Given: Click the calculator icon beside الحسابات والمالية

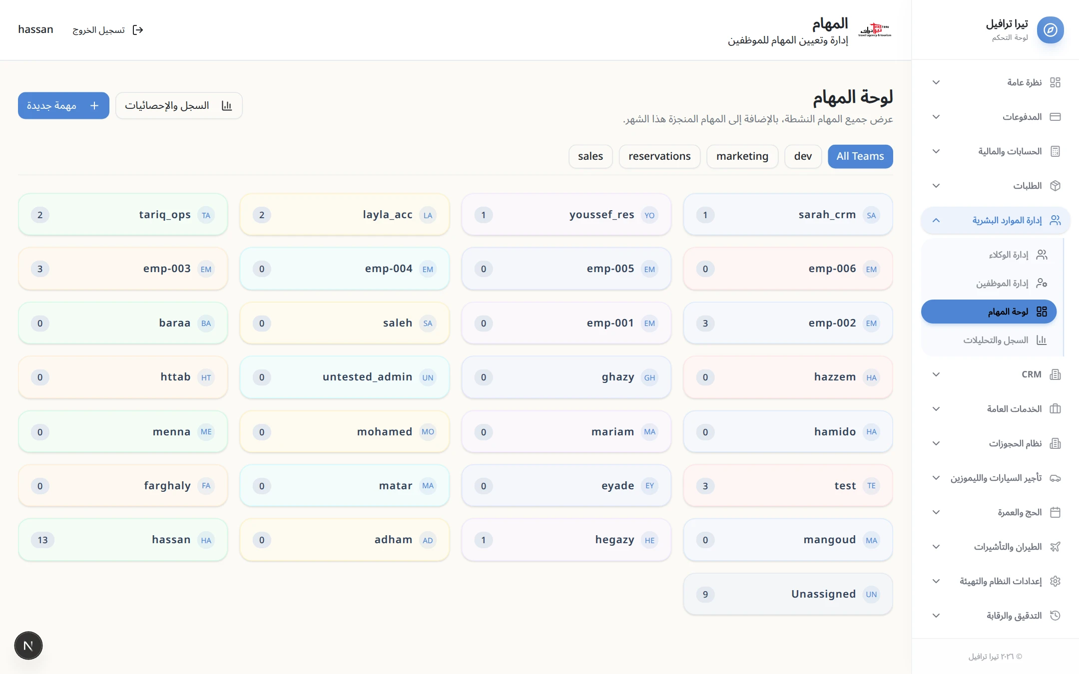Looking at the screenshot, I should 1055,151.
